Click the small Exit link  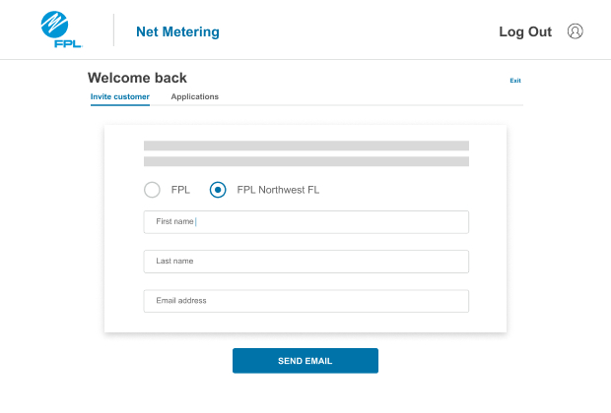tap(515, 81)
